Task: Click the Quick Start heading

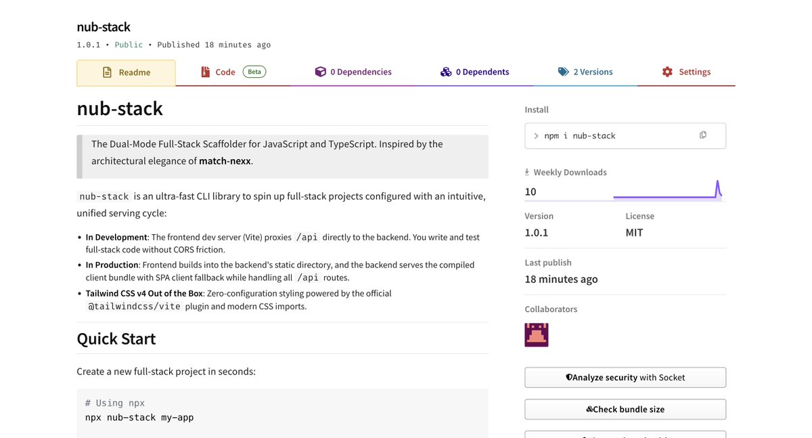Action: (116, 338)
